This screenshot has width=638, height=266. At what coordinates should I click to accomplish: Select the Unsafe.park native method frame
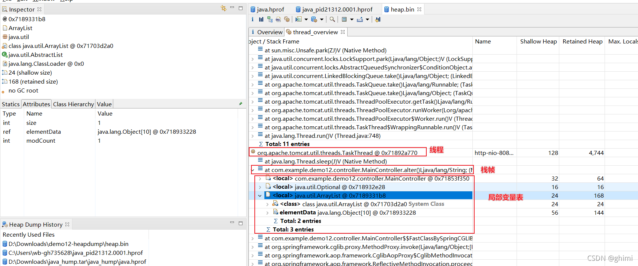tap(325, 51)
